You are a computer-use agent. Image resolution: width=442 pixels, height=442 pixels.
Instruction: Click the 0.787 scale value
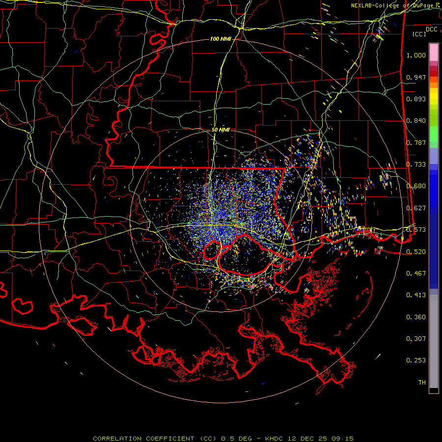coord(416,142)
